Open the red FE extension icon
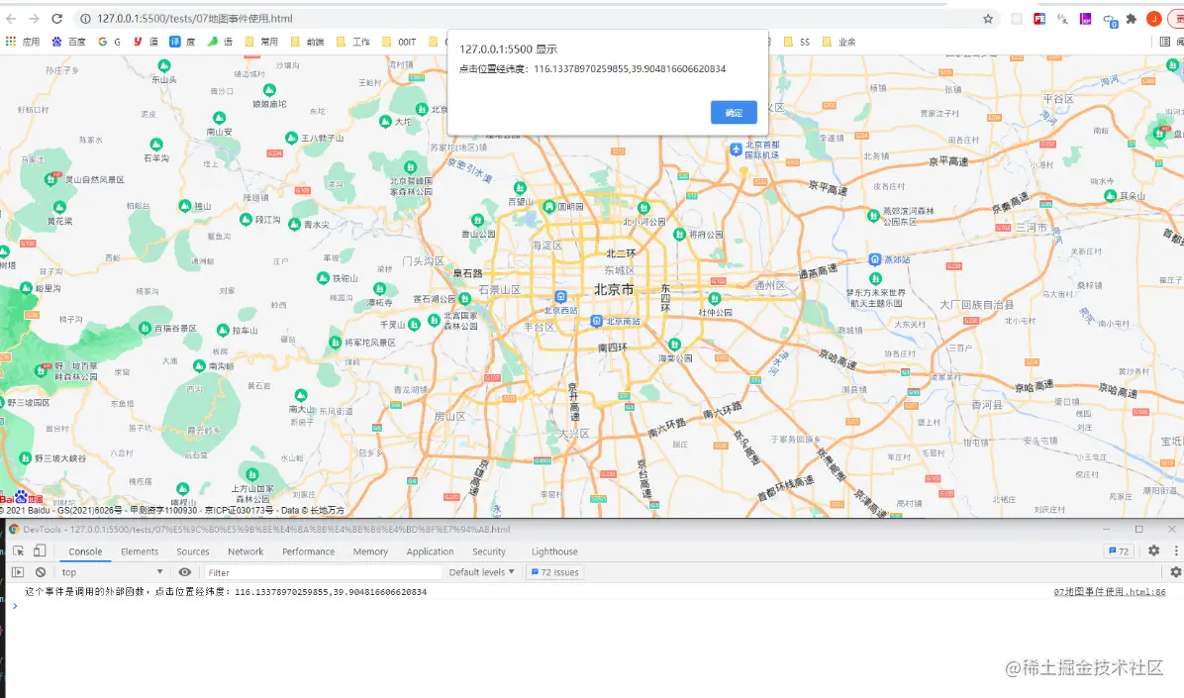 (x=1039, y=19)
